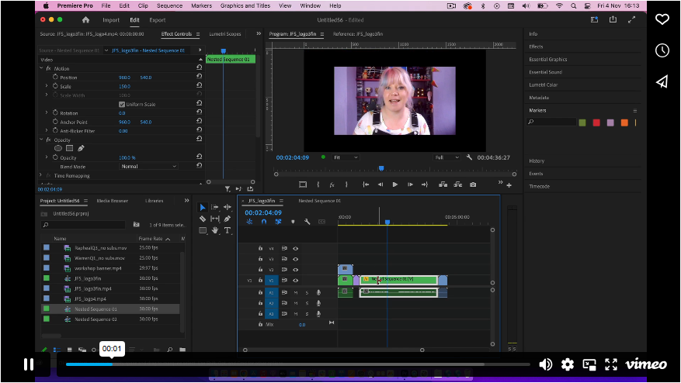The width and height of the screenshot is (681, 383).
Task: Click the red marker color swatch
Action: click(596, 122)
